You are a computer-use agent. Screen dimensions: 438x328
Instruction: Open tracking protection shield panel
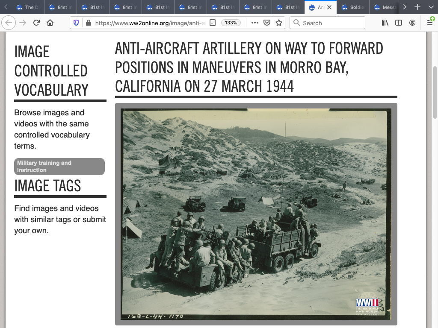click(77, 23)
